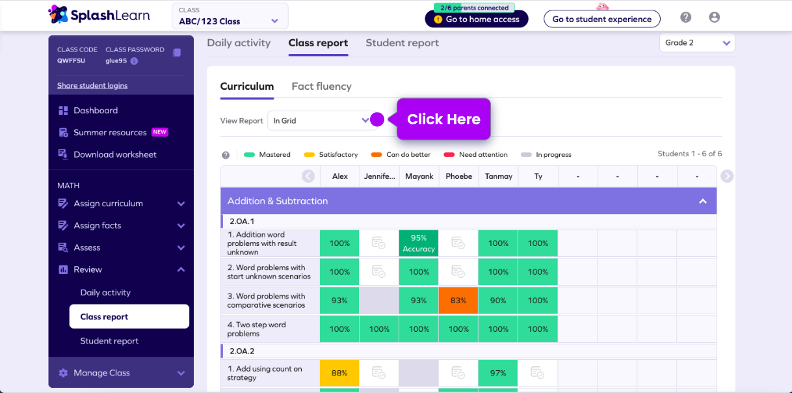Click the Manage Class gear icon
792x393 pixels.
point(63,373)
